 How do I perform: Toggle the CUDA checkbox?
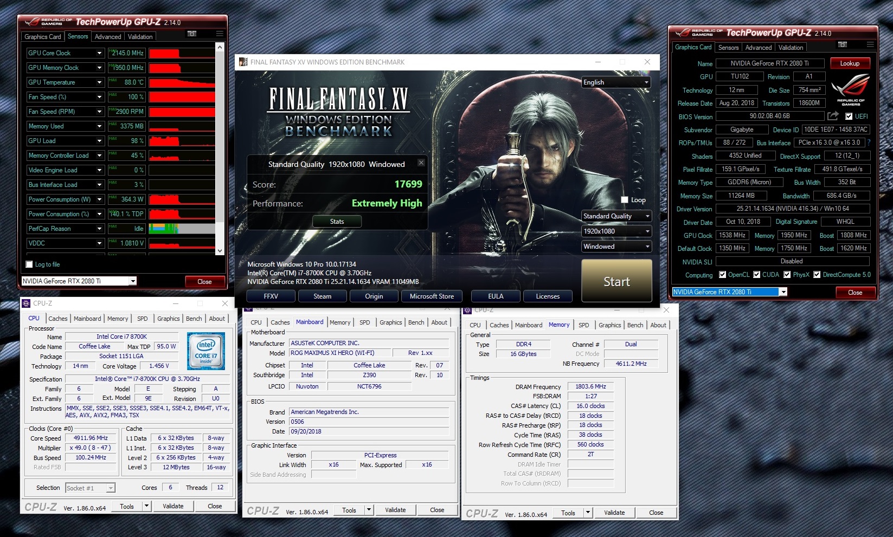point(757,275)
